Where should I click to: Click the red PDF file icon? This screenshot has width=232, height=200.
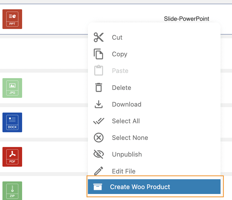12,157
